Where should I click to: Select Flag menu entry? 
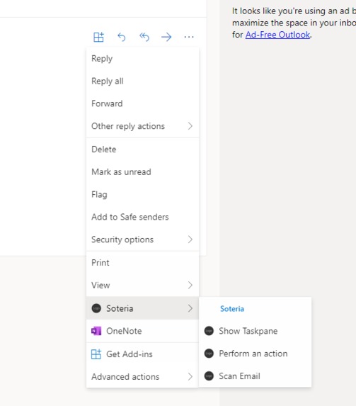point(142,194)
